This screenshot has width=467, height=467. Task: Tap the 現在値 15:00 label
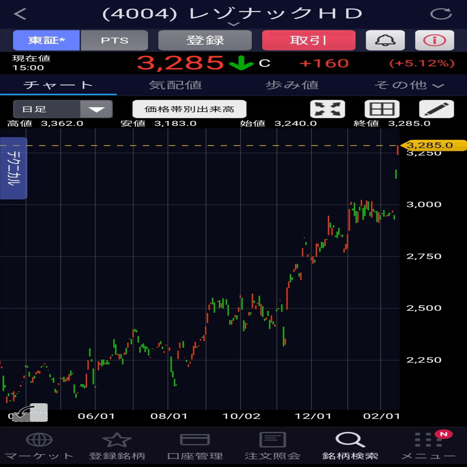tap(31, 63)
